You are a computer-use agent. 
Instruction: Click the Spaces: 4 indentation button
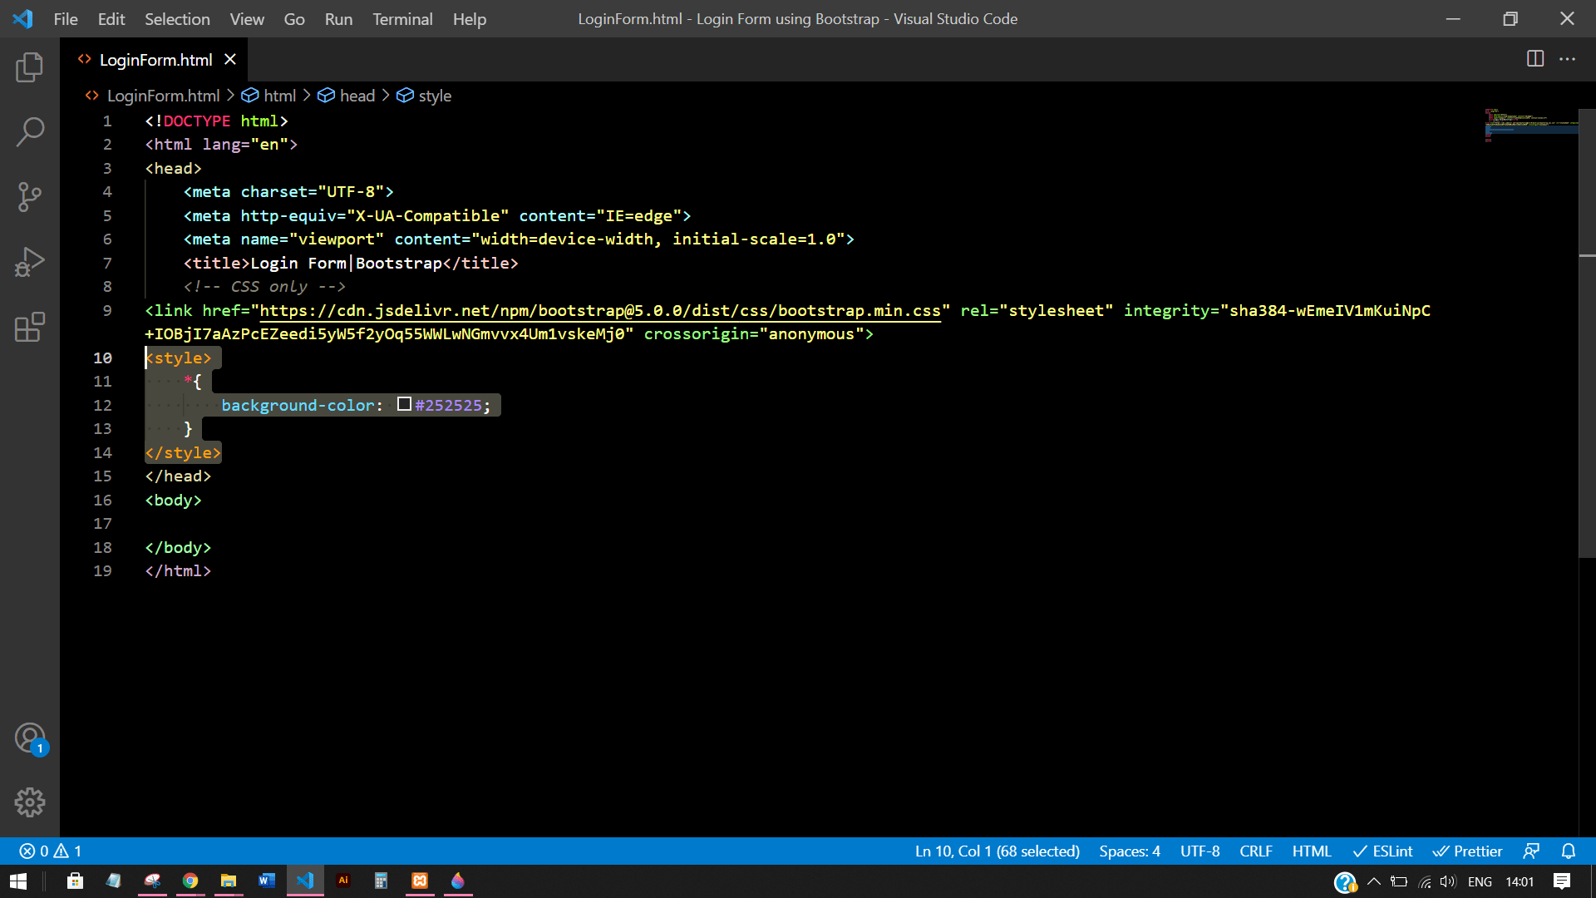(1129, 851)
